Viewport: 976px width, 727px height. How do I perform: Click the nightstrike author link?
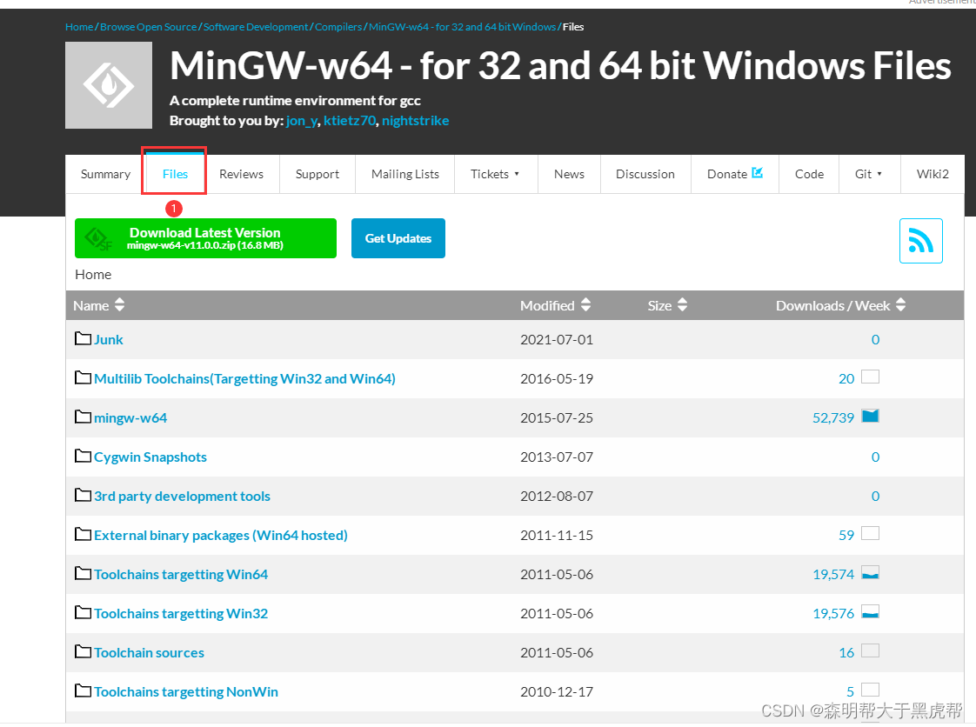pyautogui.click(x=415, y=121)
